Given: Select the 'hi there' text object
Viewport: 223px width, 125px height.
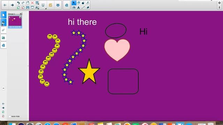Looking at the screenshot, I should pos(82,22).
